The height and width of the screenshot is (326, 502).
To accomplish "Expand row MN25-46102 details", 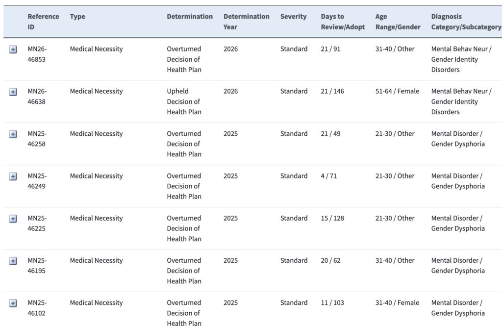I will (13, 303).
